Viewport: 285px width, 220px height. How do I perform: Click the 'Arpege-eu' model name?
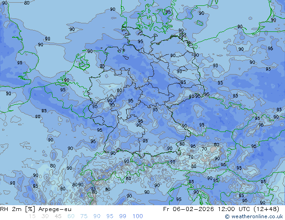pos(55,209)
